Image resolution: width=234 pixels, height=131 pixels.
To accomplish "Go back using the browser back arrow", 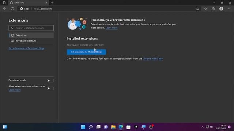I will tap(5, 9).
